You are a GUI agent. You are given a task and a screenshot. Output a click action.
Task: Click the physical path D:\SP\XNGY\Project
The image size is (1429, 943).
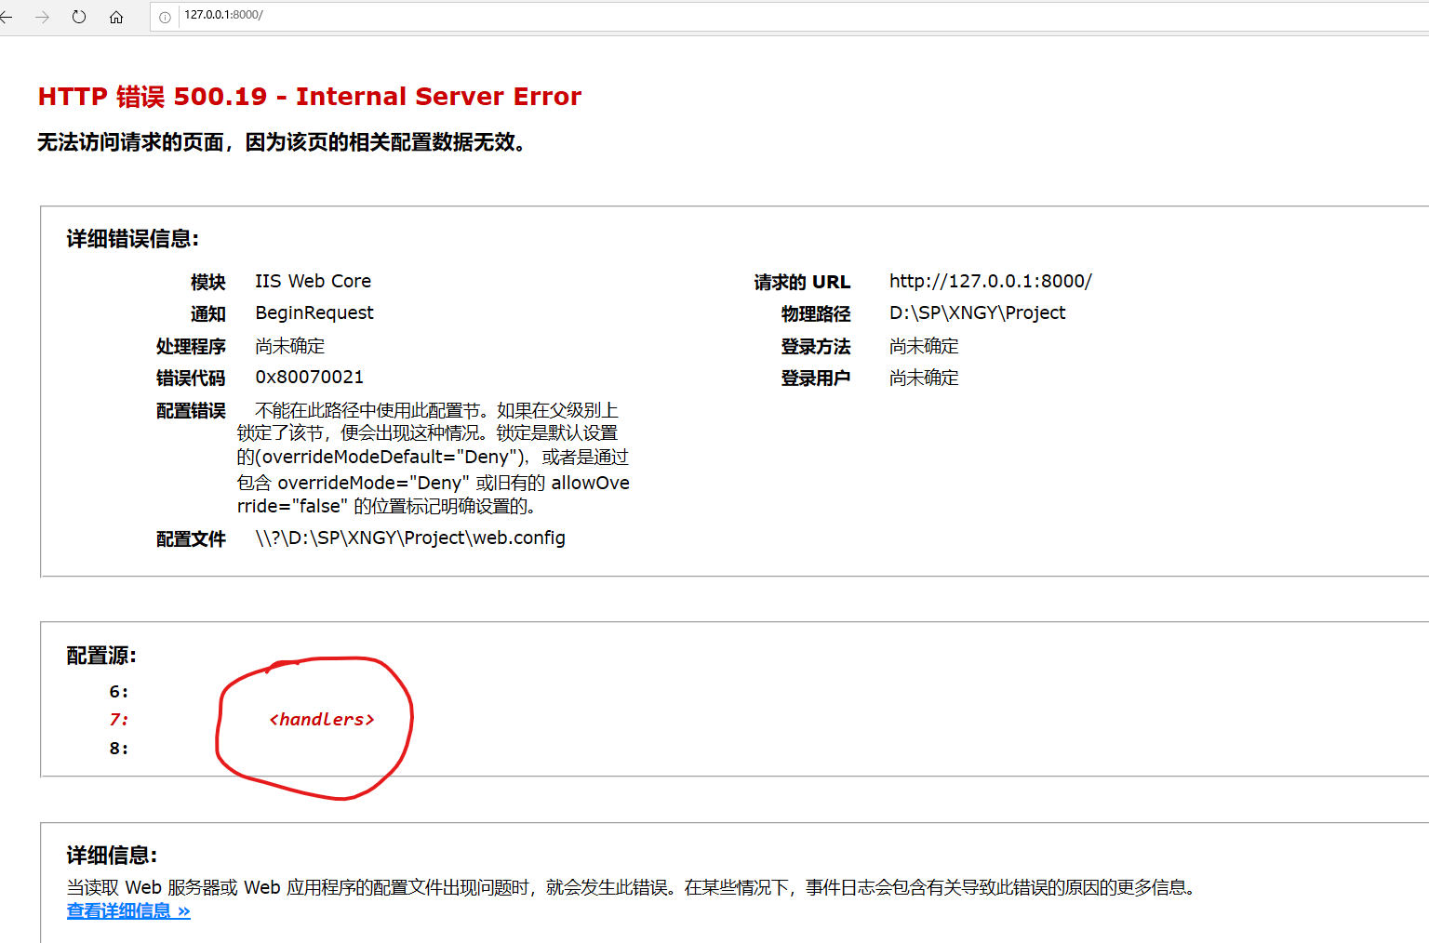[x=977, y=312]
